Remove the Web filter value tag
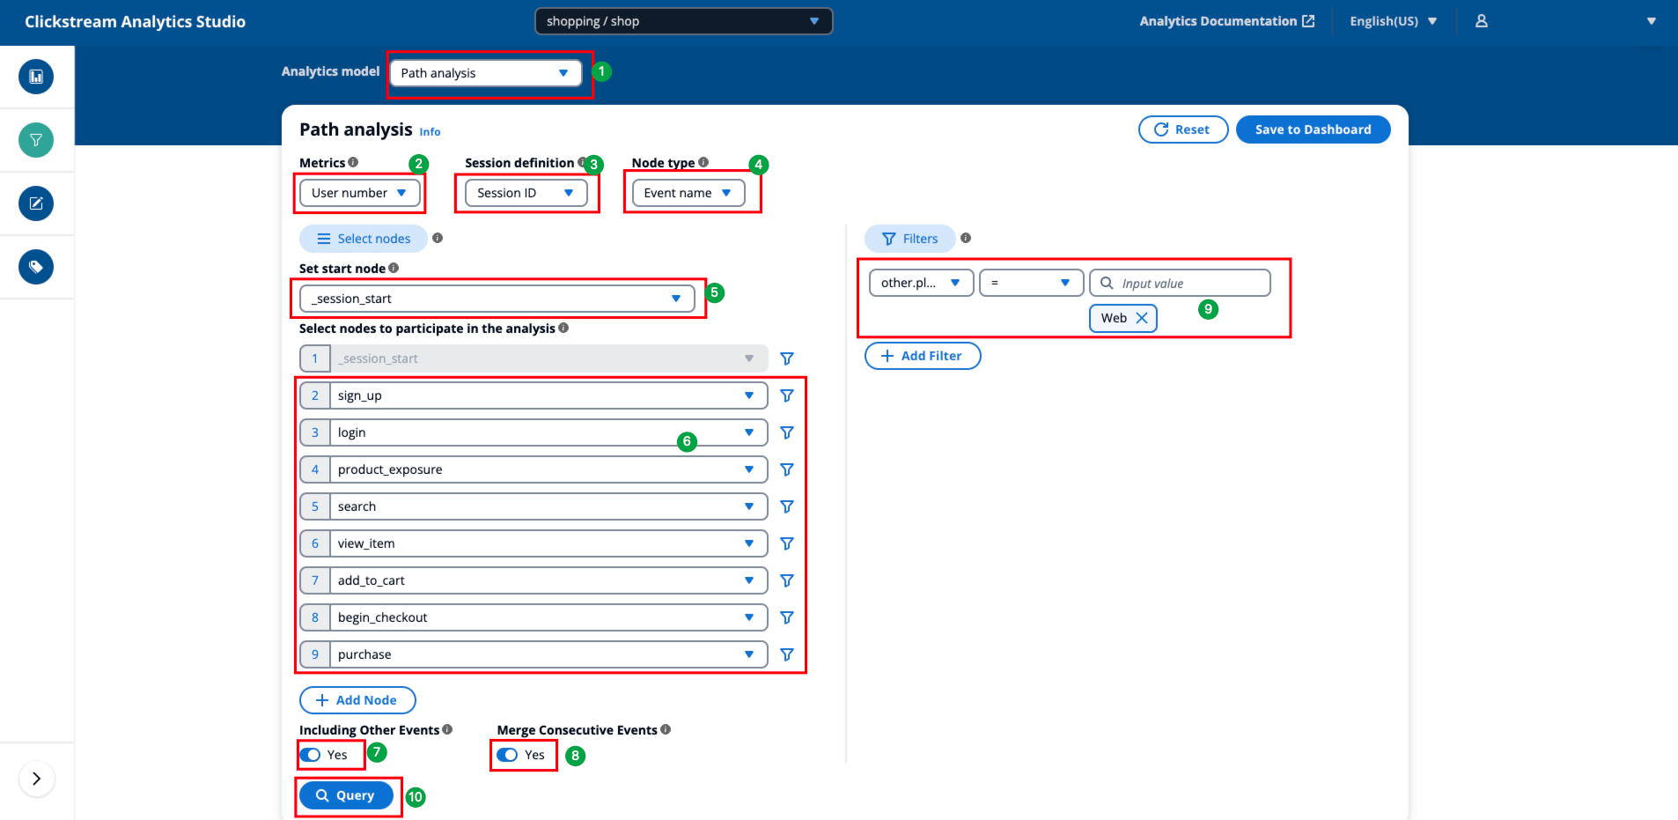The image size is (1678, 820). 1142,318
